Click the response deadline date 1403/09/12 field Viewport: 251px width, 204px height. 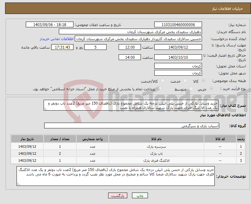click(178, 47)
